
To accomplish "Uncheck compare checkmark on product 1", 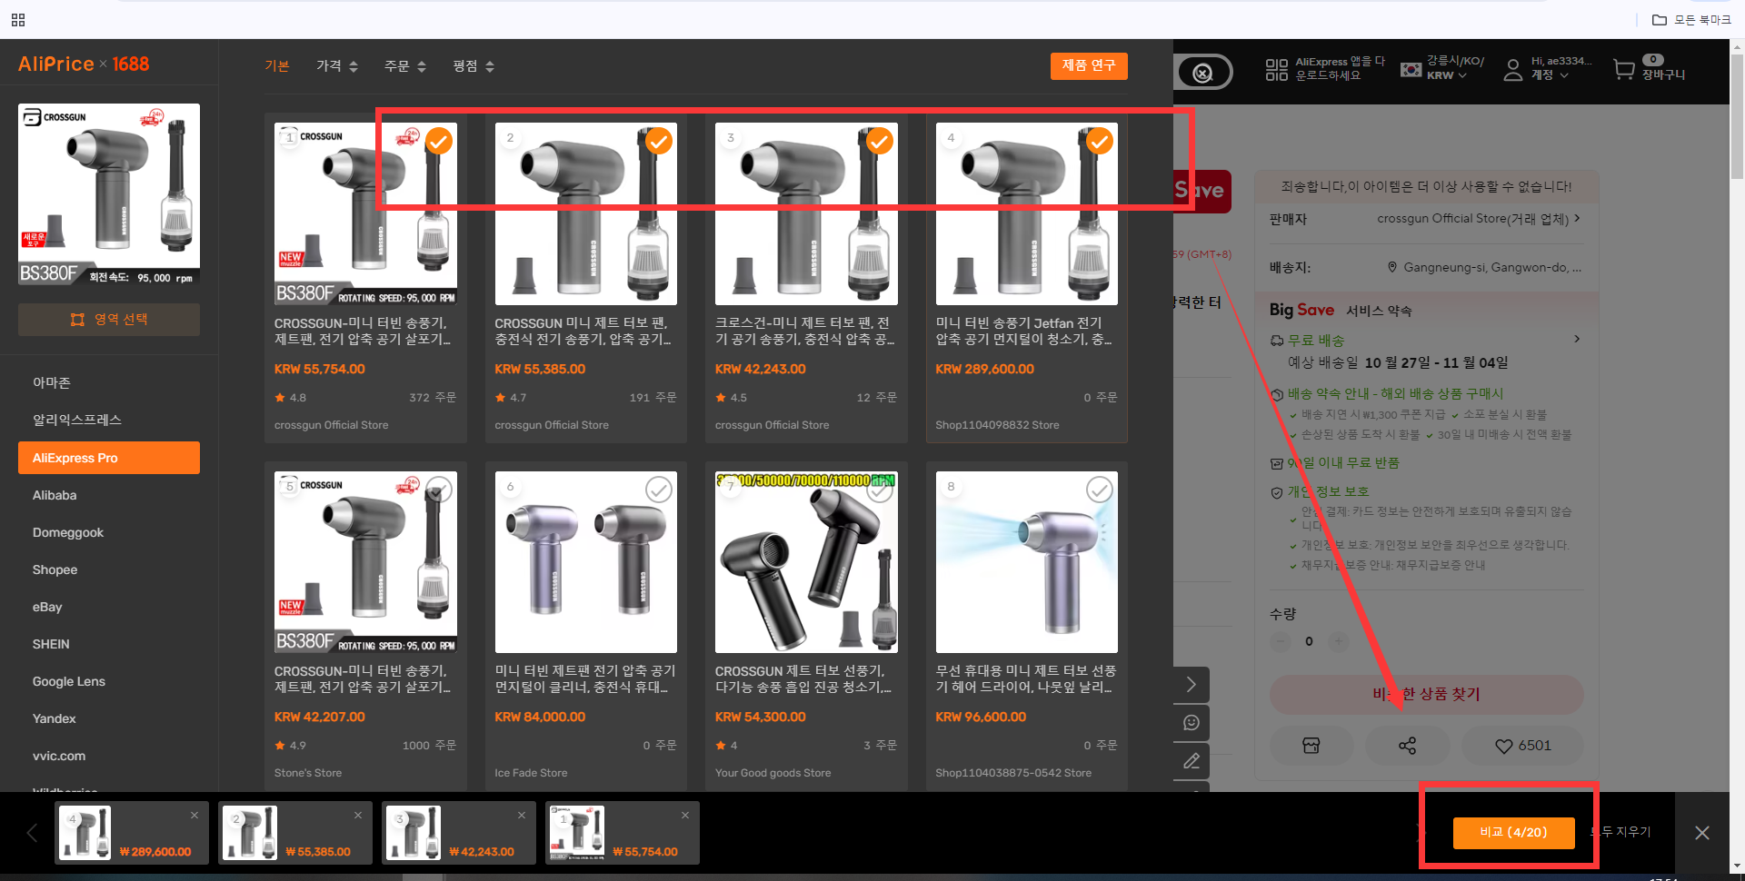I will (439, 142).
